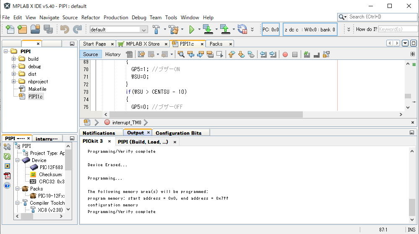The width and height of the screenshot is (419, 234).
Task: Select the PIPI (Build, Load, ...) output tab
Action: (143, 142)
